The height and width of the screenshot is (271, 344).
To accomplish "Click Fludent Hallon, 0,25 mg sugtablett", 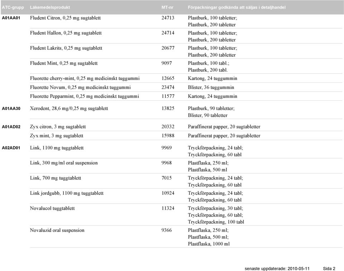I will tap(66, 33).
